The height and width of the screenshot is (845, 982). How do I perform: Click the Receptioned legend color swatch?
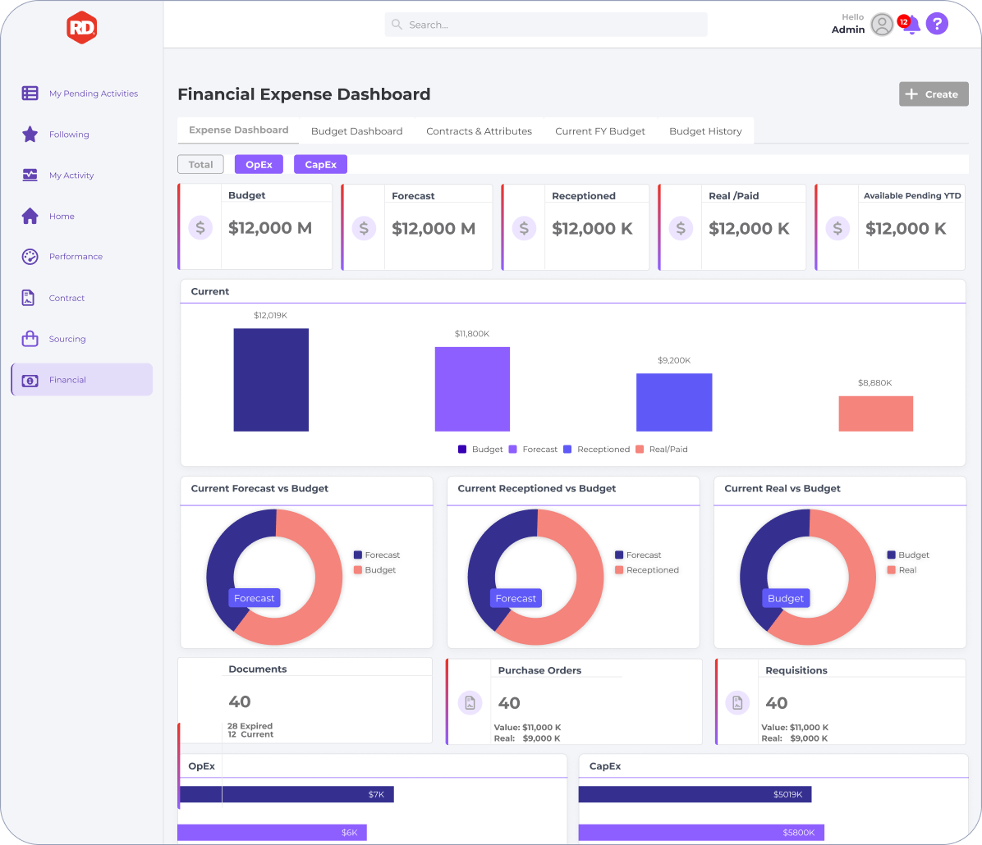pyautogui.click(x=567, y=450)
